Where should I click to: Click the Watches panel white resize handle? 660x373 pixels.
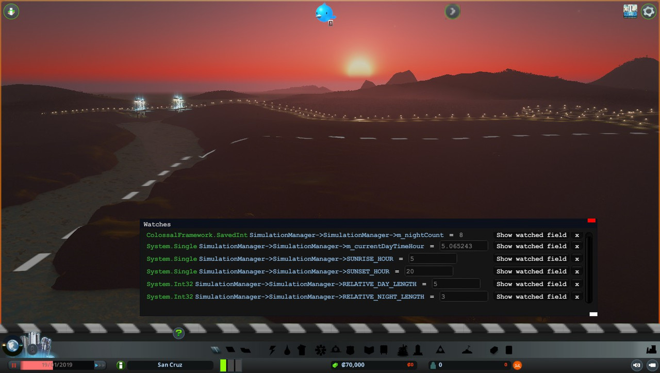click(x=593, y=314)
